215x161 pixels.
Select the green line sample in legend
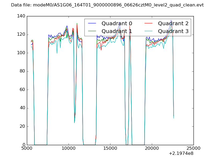pos(92,31)
